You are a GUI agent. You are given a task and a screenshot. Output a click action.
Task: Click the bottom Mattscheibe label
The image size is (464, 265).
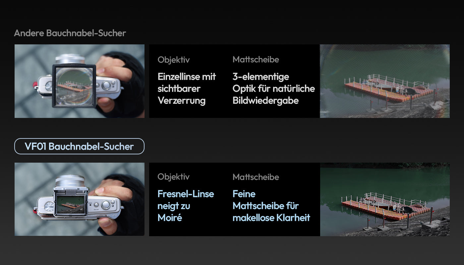256,177
